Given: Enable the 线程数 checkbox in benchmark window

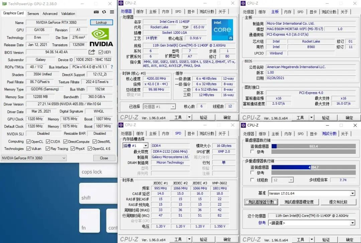Looking at the screenshot, I should [x=252, y=180].
